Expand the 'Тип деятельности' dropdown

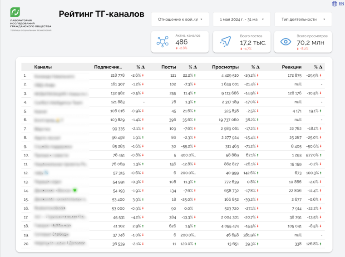point(303,20)
